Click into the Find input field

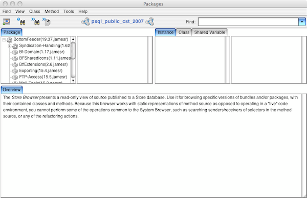tap(248, 21)
